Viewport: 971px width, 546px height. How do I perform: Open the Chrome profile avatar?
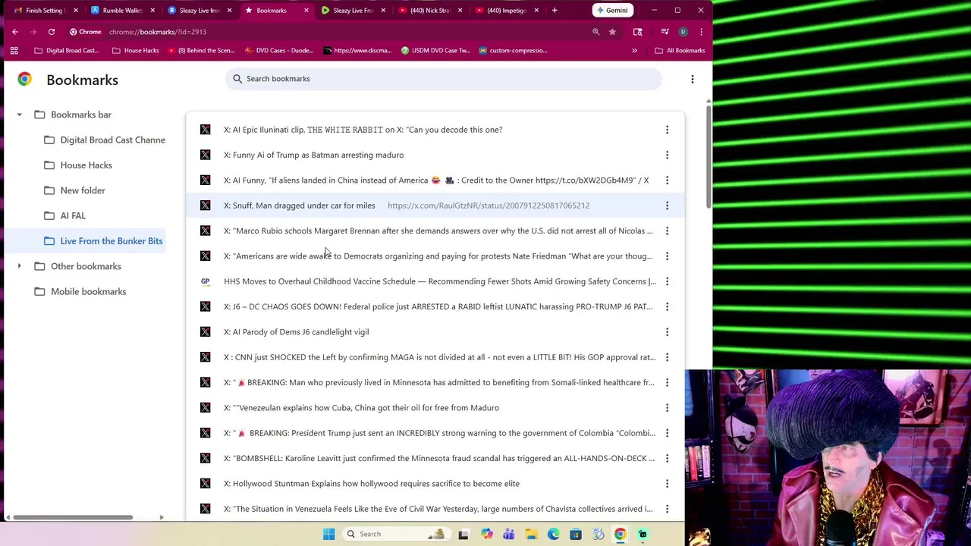pos(683,32)
